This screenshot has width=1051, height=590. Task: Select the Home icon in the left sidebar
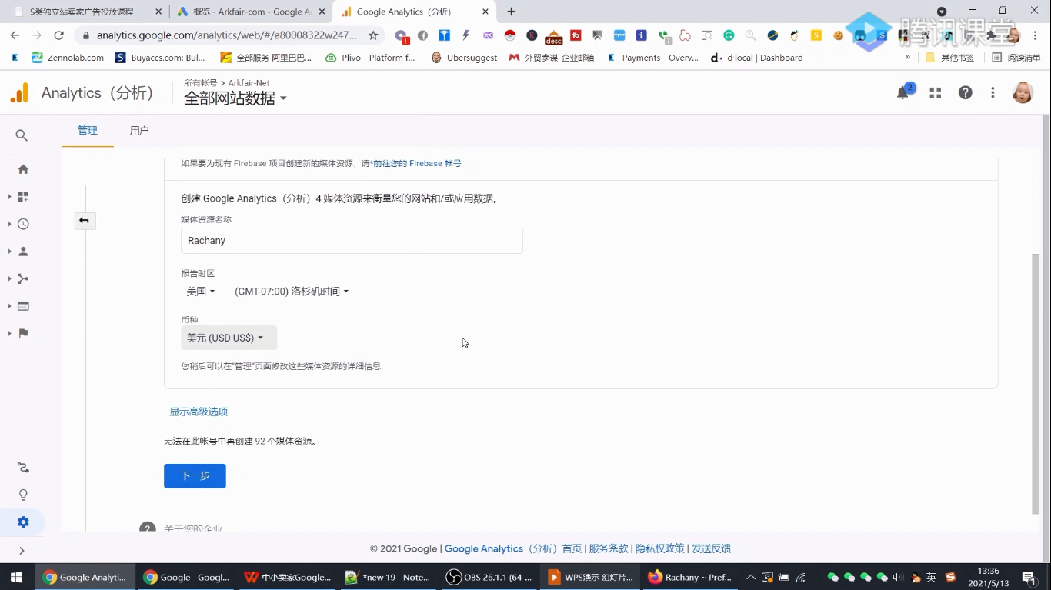(x=23, y=168)
